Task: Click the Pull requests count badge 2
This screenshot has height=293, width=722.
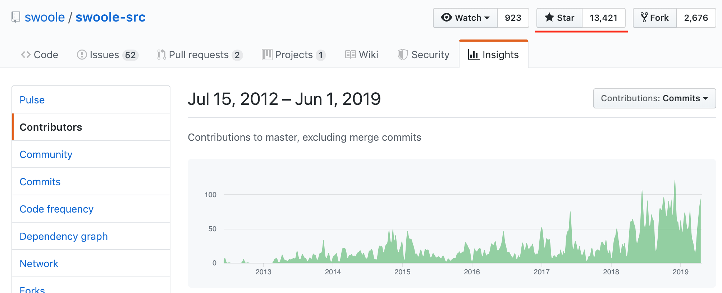Action: pyautogui.click(x=237, y=55)
